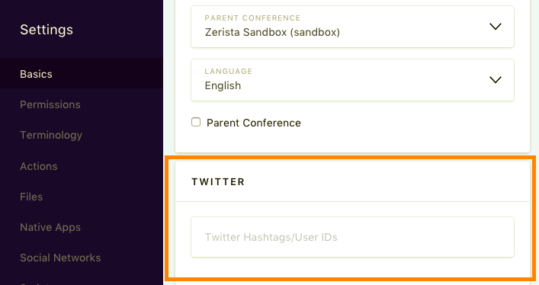Screen dimensions: 539x285
Task: Open the Language select field
Action: tap(352, 80)
